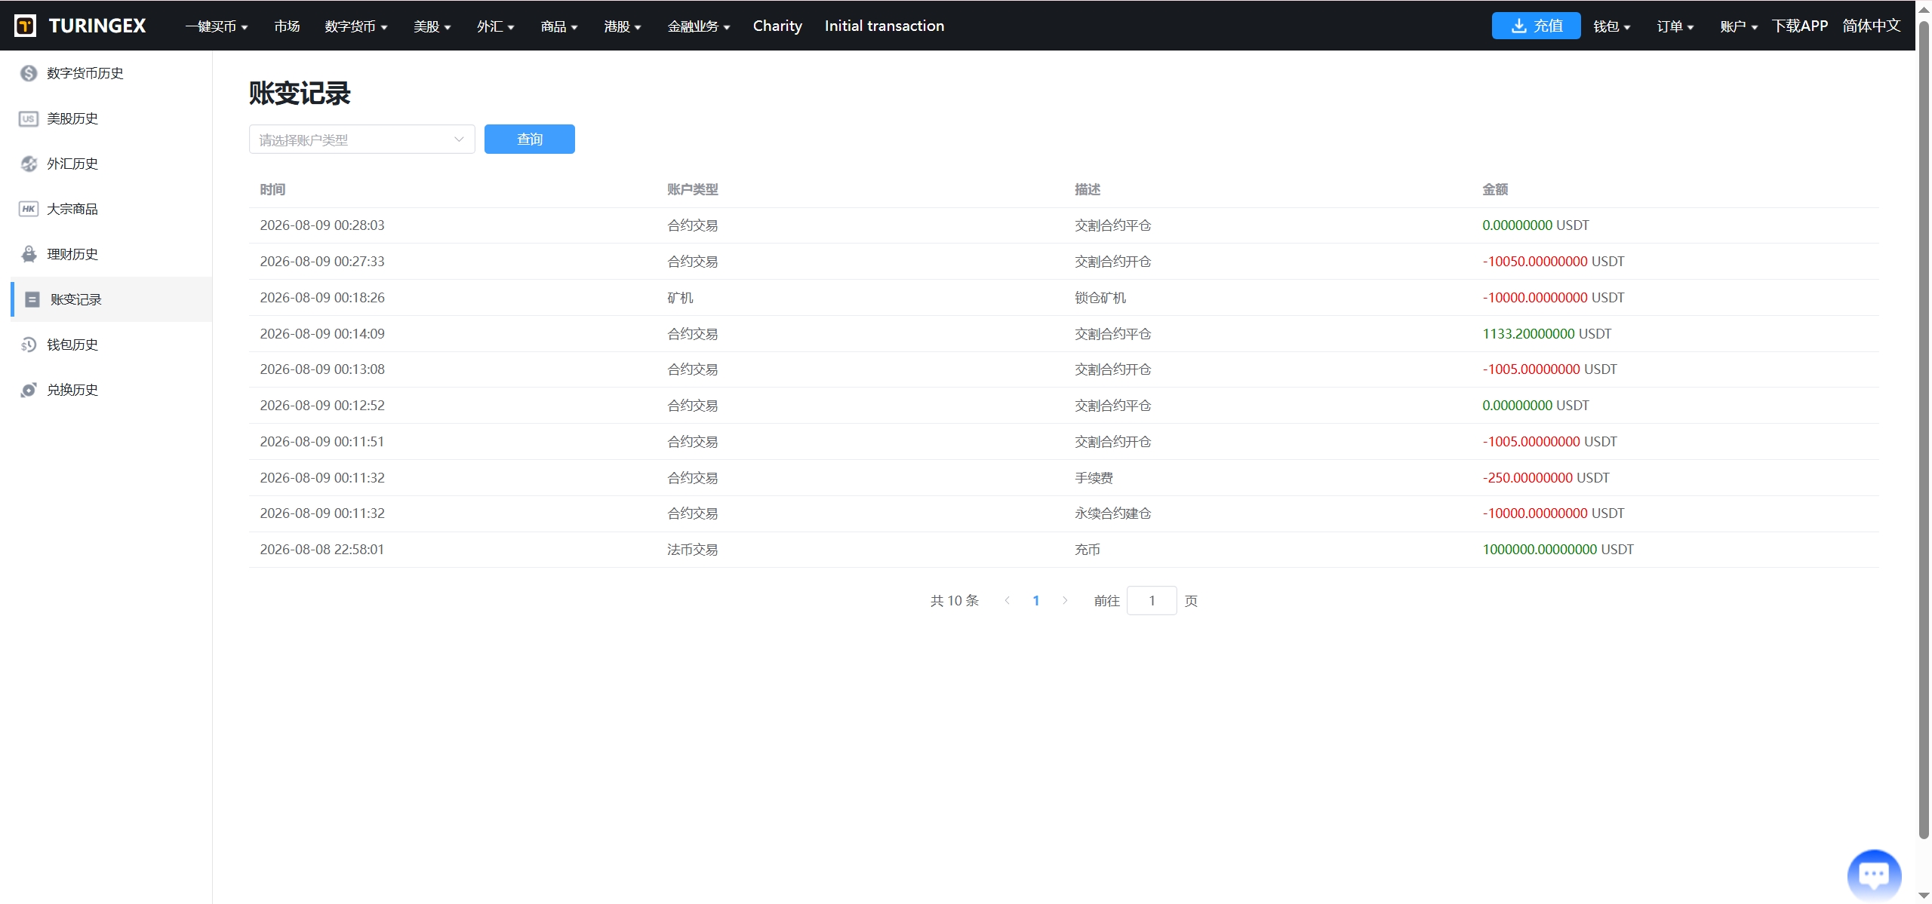
Task: Click the 时间 column header
Action: 272,189
